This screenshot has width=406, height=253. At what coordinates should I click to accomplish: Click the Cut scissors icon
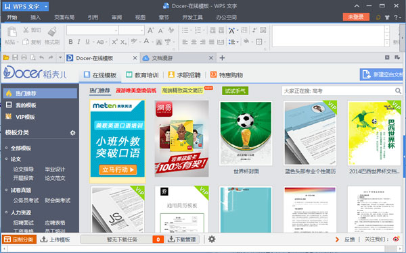coord(26,30)
